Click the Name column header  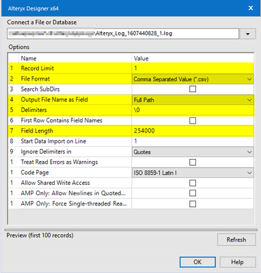click(29, 59)
